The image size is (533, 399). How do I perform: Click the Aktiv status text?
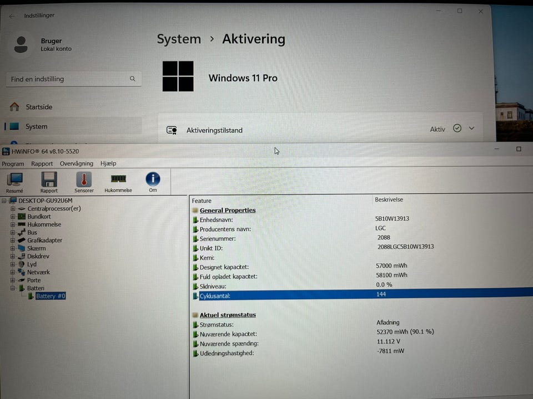click(438, 129)
